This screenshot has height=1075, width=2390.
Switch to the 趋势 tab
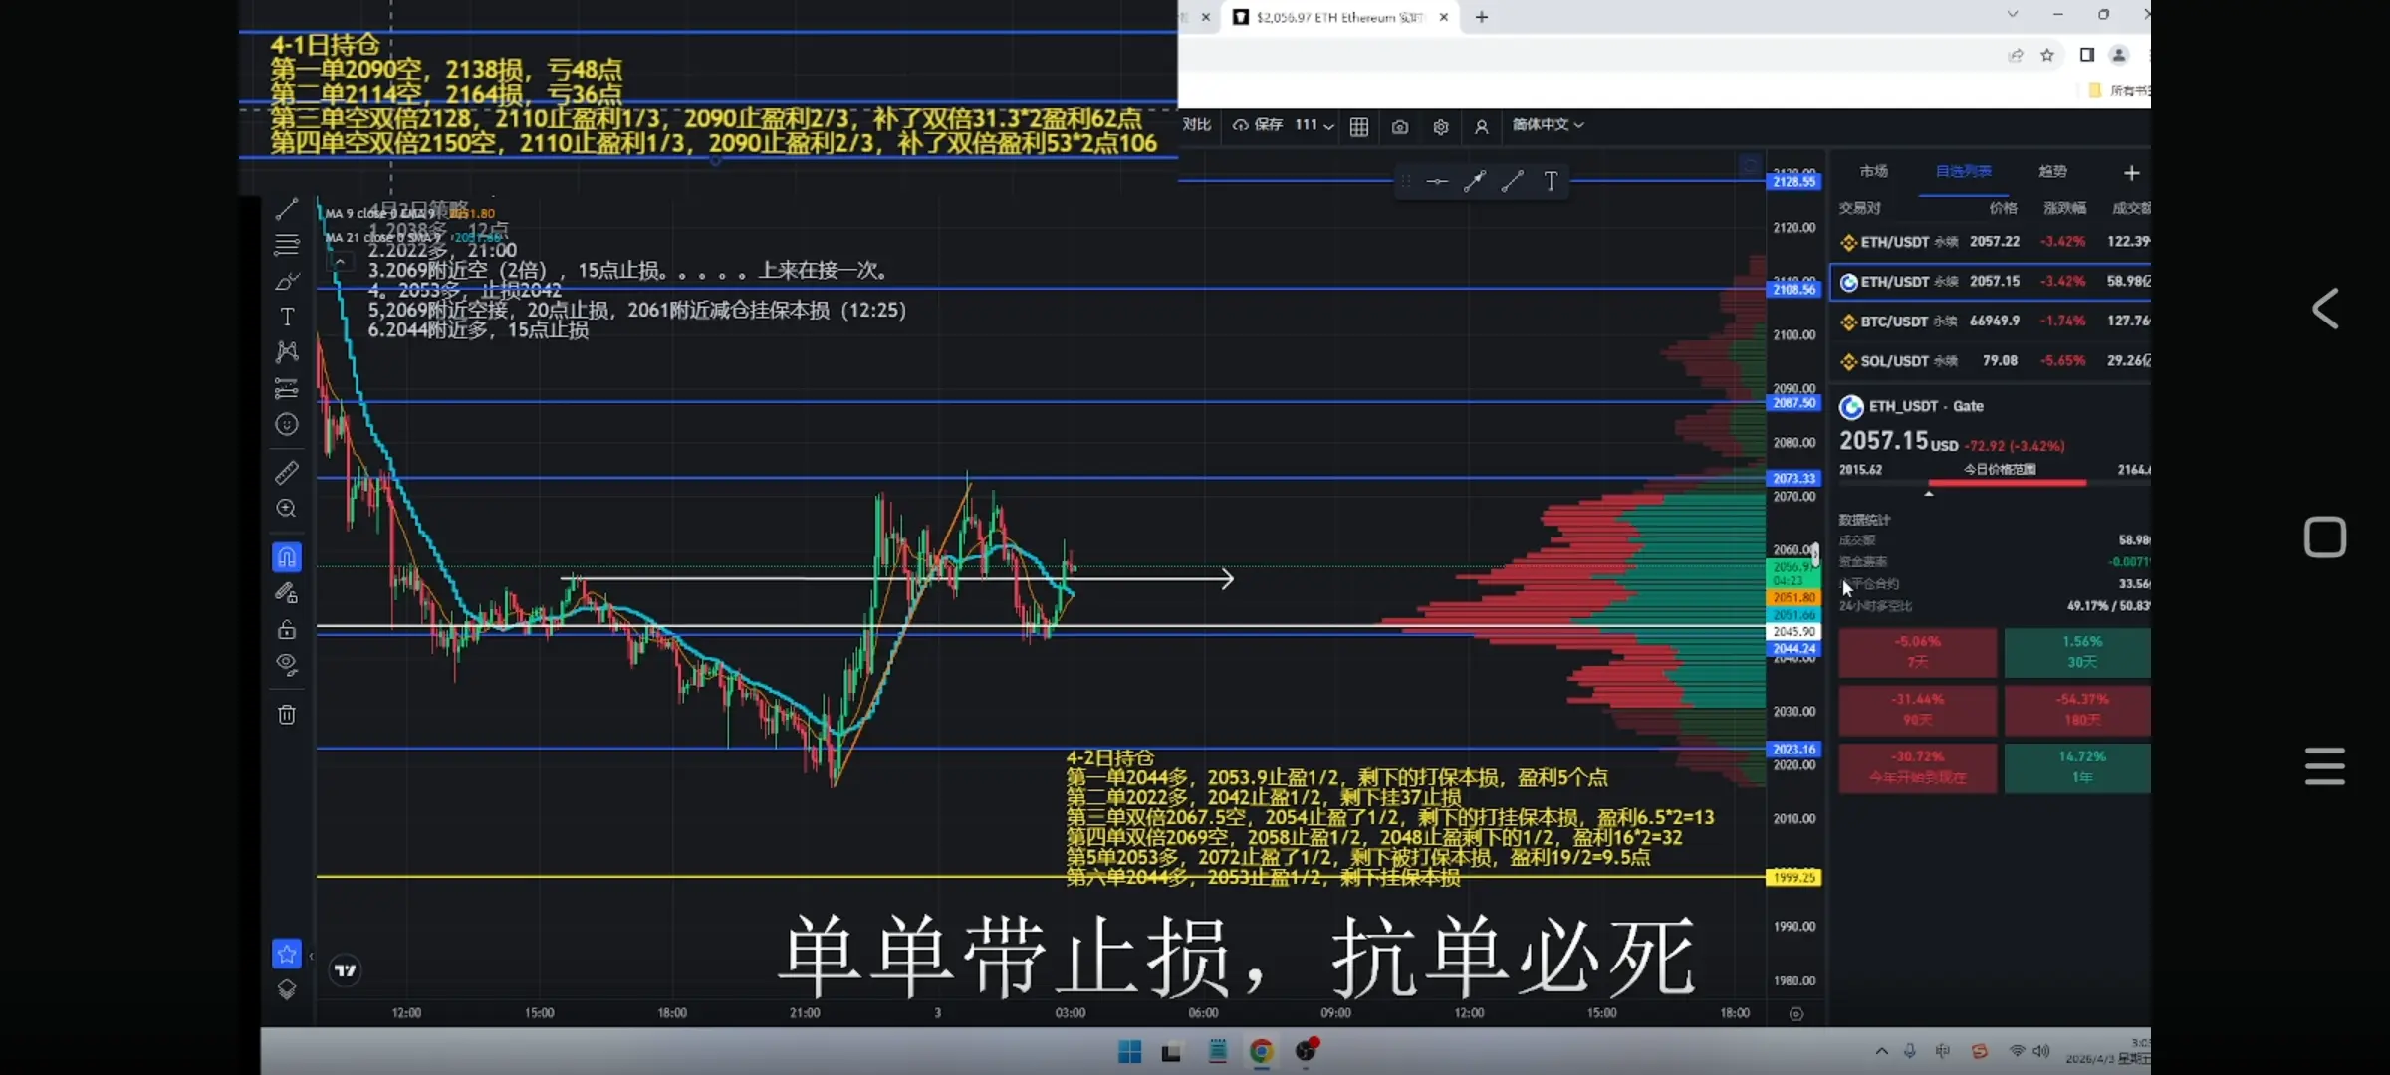(2051, 171)
